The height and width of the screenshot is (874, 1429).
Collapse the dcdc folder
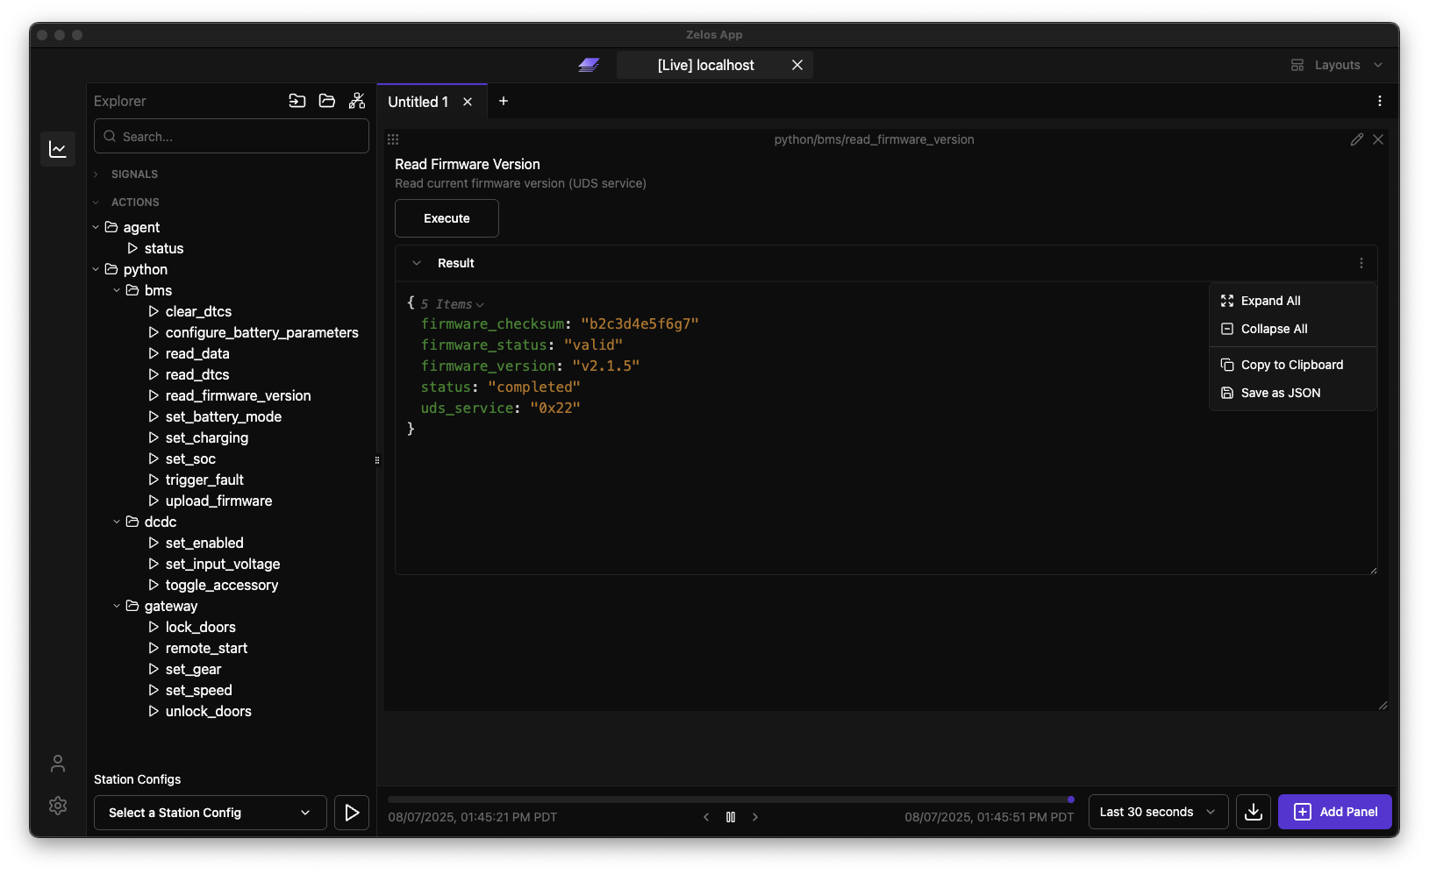(117, 522)
